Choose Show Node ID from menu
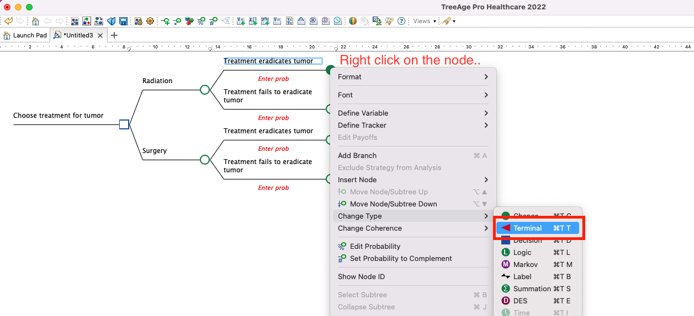Image resolution: width=694 pixels, height=316 pixels. click(x=413, y=276)
